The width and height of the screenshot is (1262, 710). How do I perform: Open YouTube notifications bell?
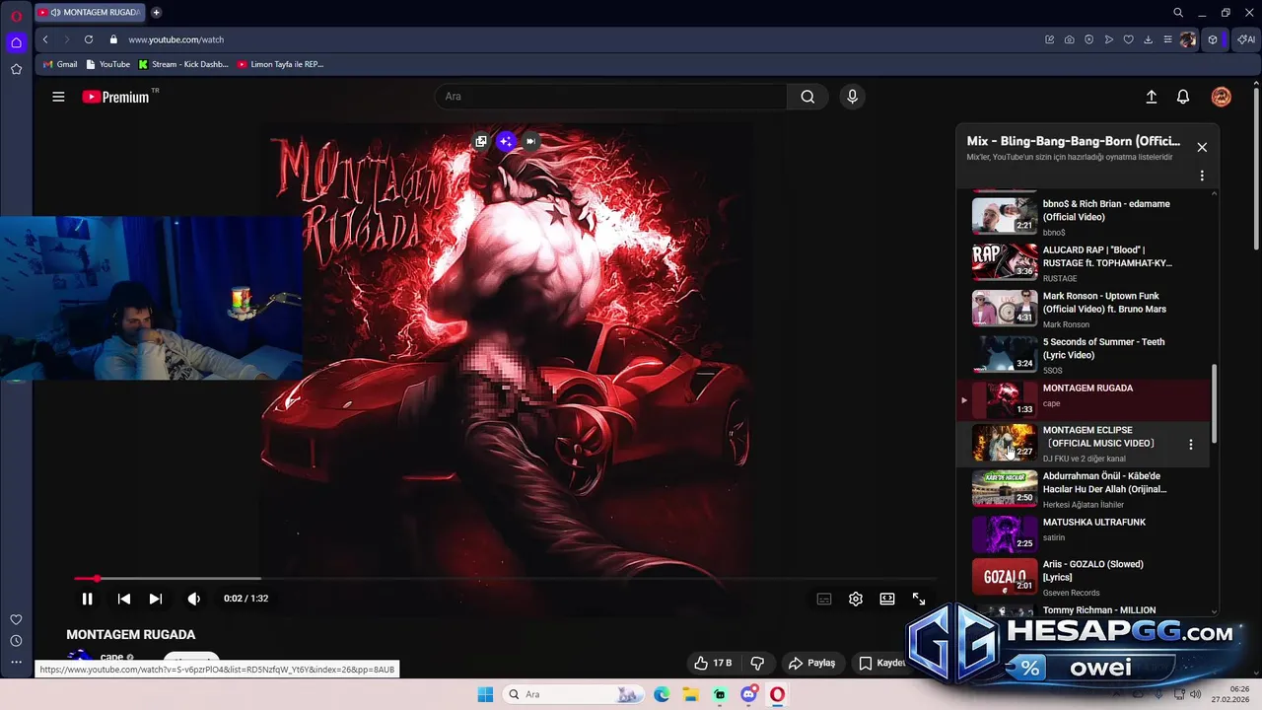[x=1183, y=97]
